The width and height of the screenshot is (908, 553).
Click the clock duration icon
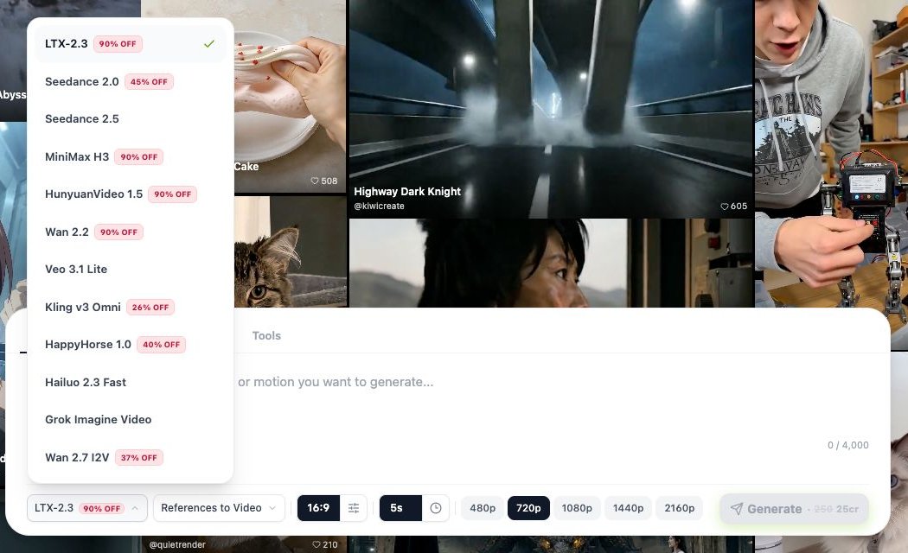[x=436, y=508]
